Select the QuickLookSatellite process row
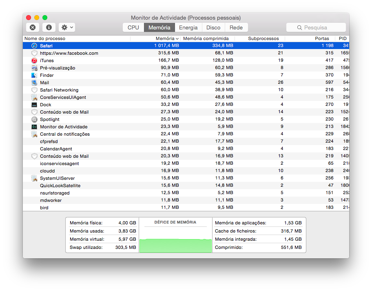 186,186
